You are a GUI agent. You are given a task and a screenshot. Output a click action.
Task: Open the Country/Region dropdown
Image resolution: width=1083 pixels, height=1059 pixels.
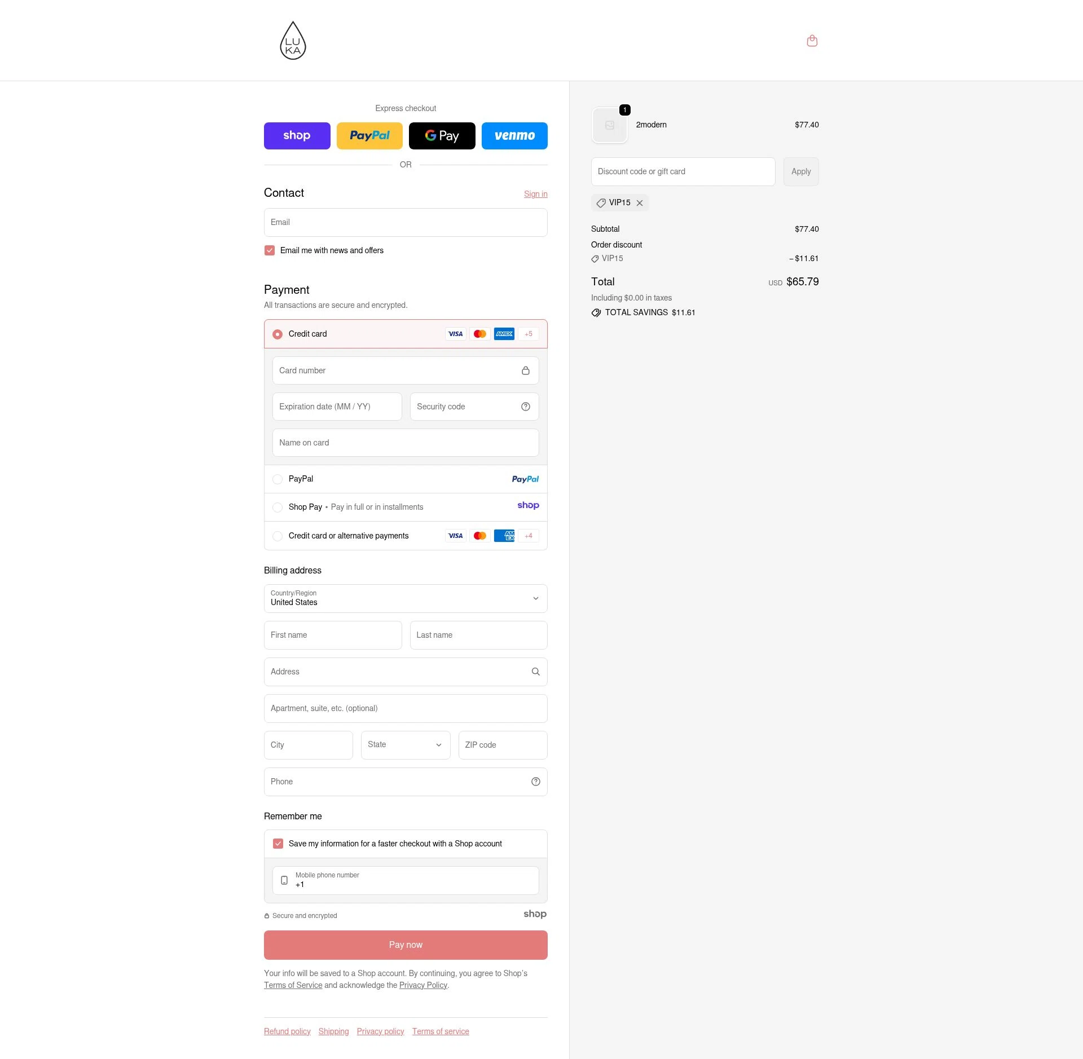pyautogui.click(x=405, y=598)
